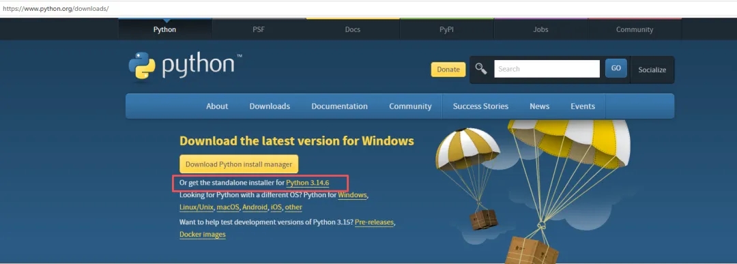Follow the other platforms link
This screenshot has width=737, height=264.
tap(293, 207)
